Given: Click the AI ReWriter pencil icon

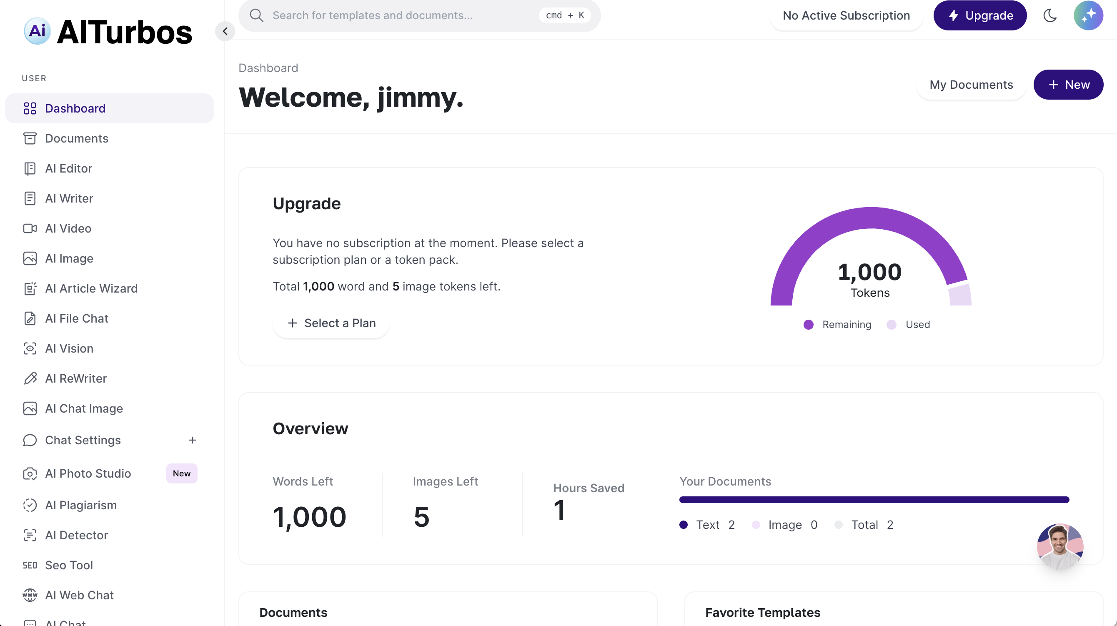Looking at the screenshot, I should point(30,378).
